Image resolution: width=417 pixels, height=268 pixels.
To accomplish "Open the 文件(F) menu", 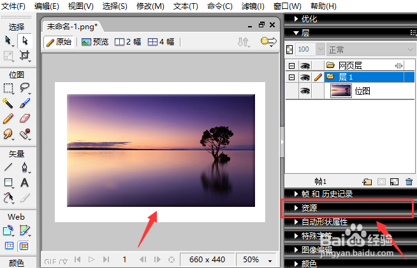I will point(13,6).
